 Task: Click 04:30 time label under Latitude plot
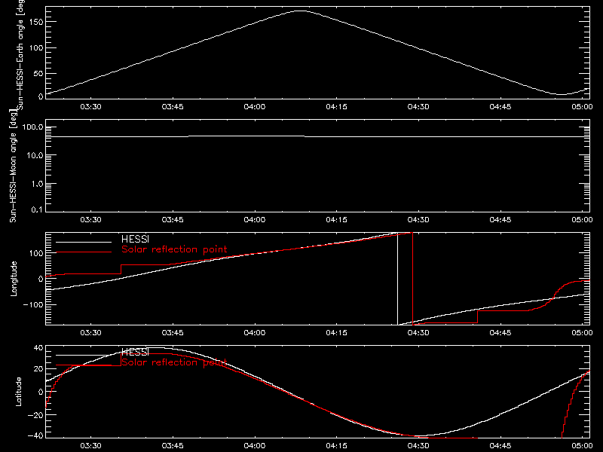[x=418, y=446]
